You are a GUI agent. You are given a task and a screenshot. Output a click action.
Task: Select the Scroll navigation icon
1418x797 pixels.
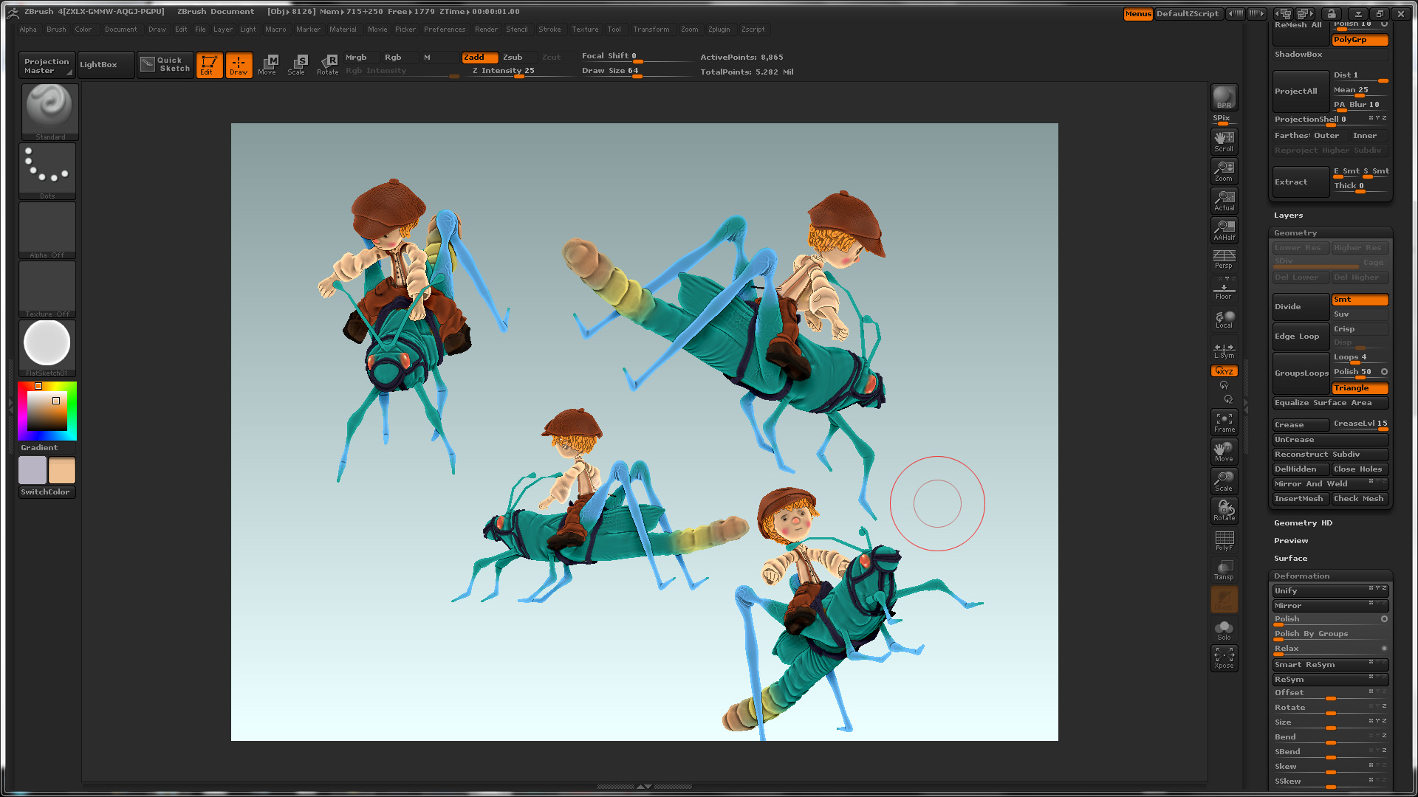point(1224,141)
